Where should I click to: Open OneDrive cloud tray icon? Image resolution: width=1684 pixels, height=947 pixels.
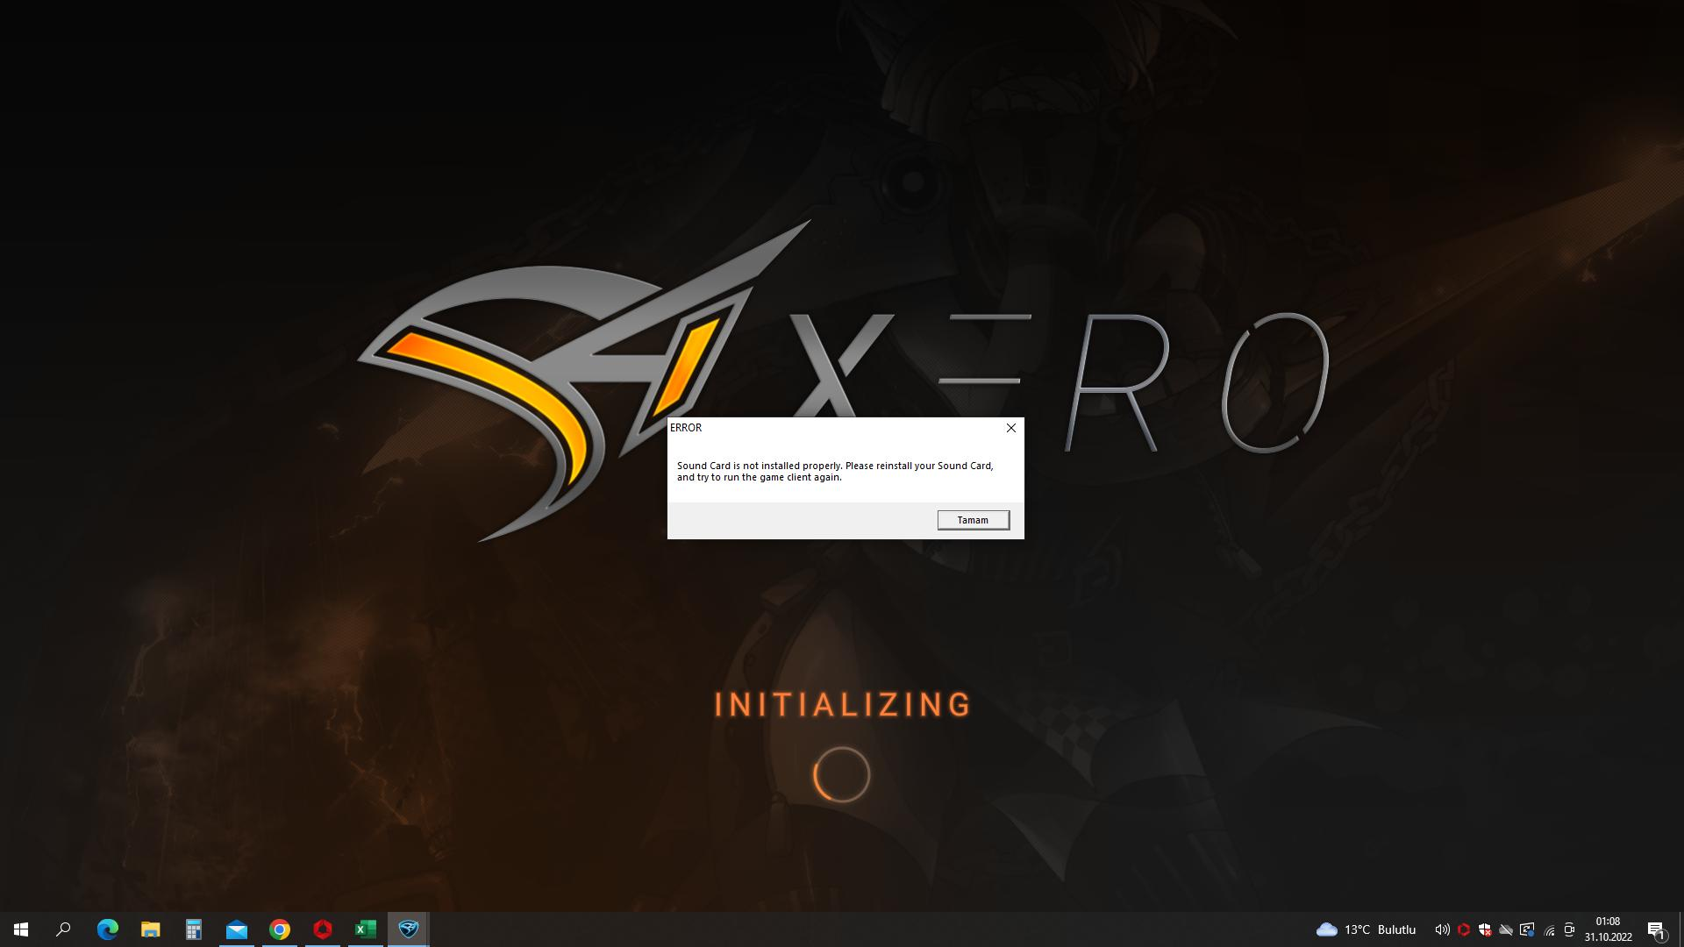pos(1505,929)
